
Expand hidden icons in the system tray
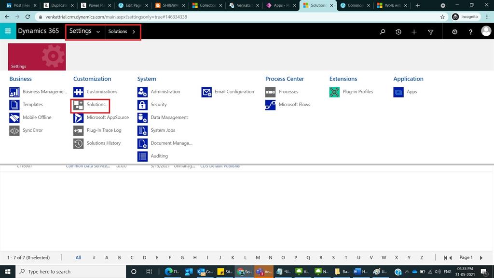coord(407,271)
